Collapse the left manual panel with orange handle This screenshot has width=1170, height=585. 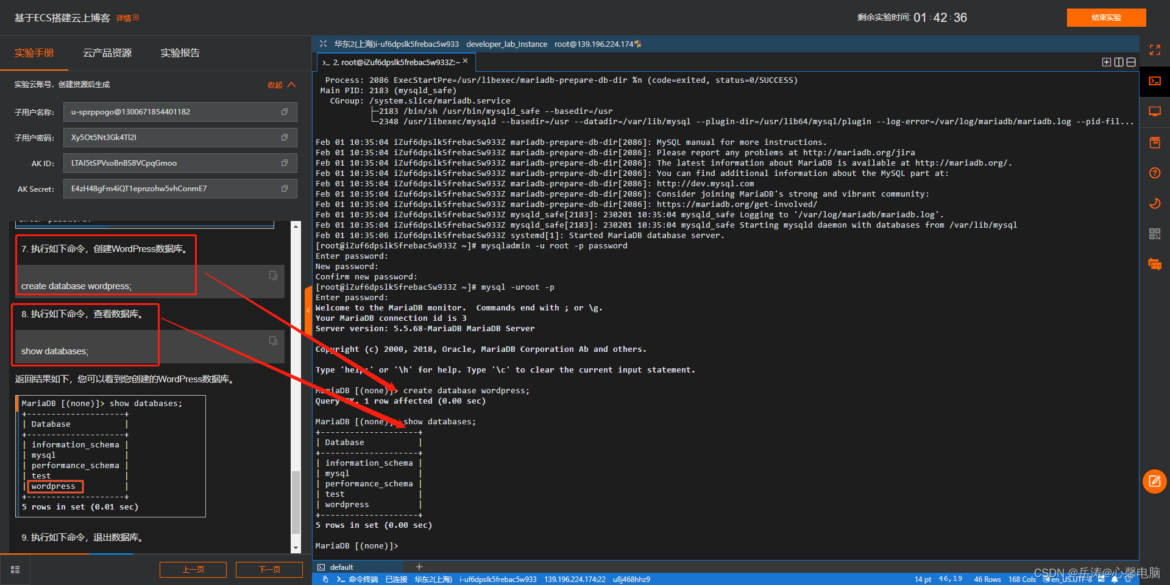pos(308,310)
